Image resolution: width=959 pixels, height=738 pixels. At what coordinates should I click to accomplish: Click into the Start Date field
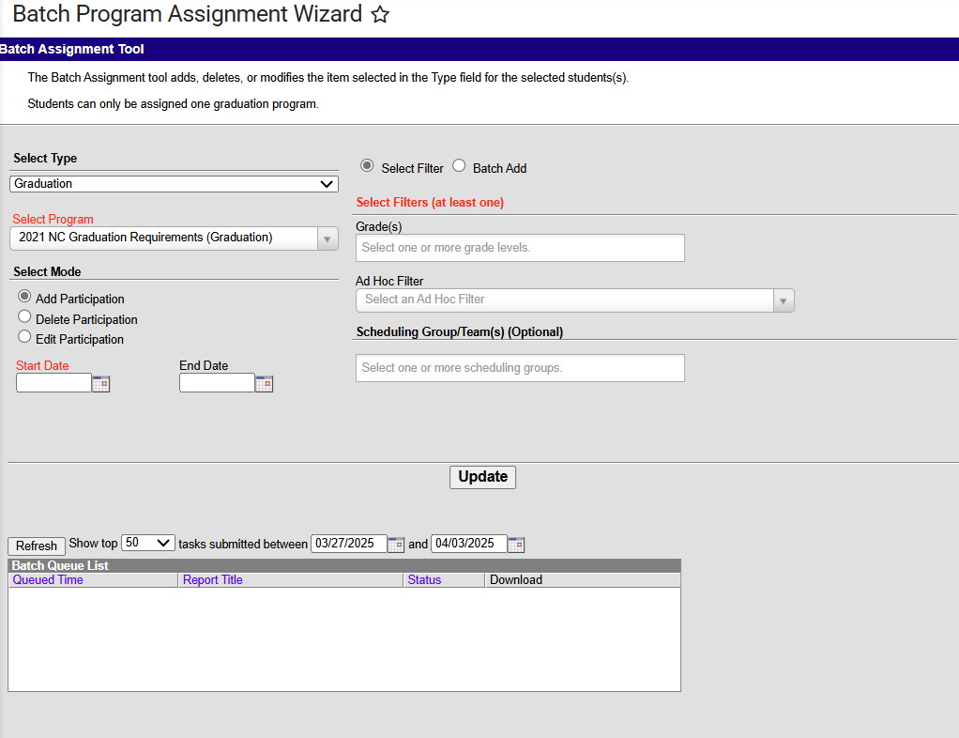(53, 383)
